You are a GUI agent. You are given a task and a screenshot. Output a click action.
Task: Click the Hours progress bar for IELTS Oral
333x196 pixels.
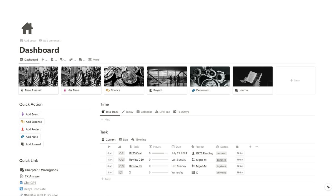click(160, 153)
